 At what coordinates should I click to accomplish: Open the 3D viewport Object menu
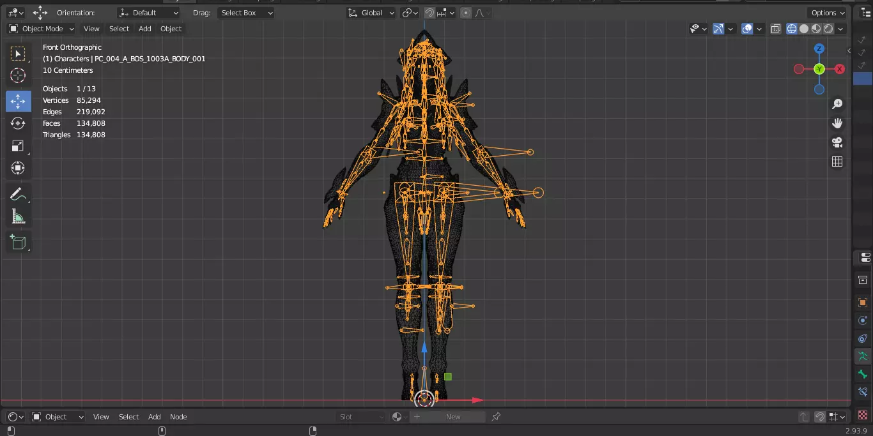tap(171, 29)
